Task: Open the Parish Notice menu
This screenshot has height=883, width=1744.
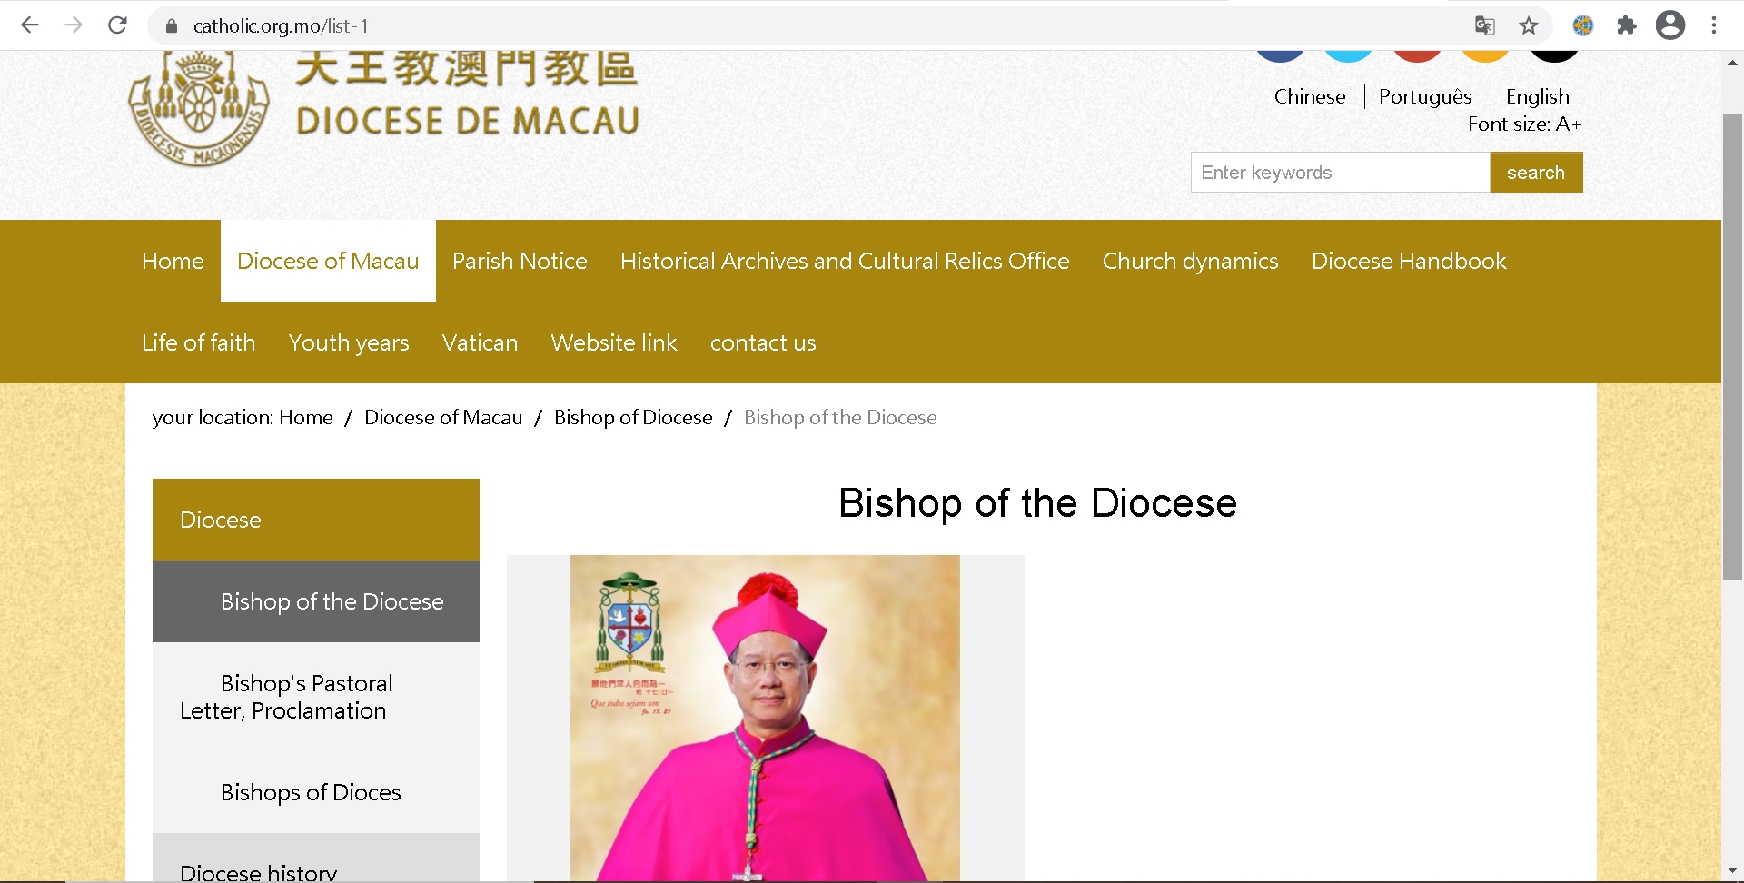Action: [x=520, y=261]
